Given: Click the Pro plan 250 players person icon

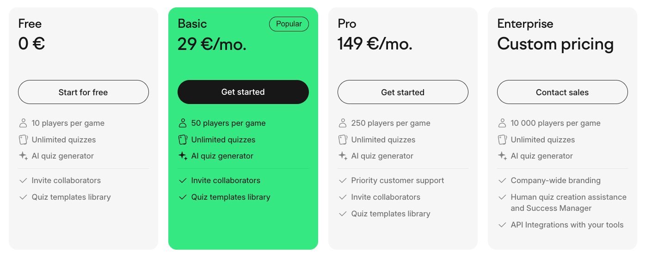Looking at the screenshot, I should (343, 123).
